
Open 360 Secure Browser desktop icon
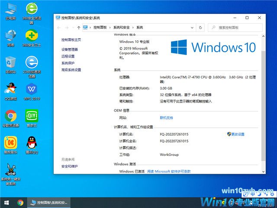point(32,13)
